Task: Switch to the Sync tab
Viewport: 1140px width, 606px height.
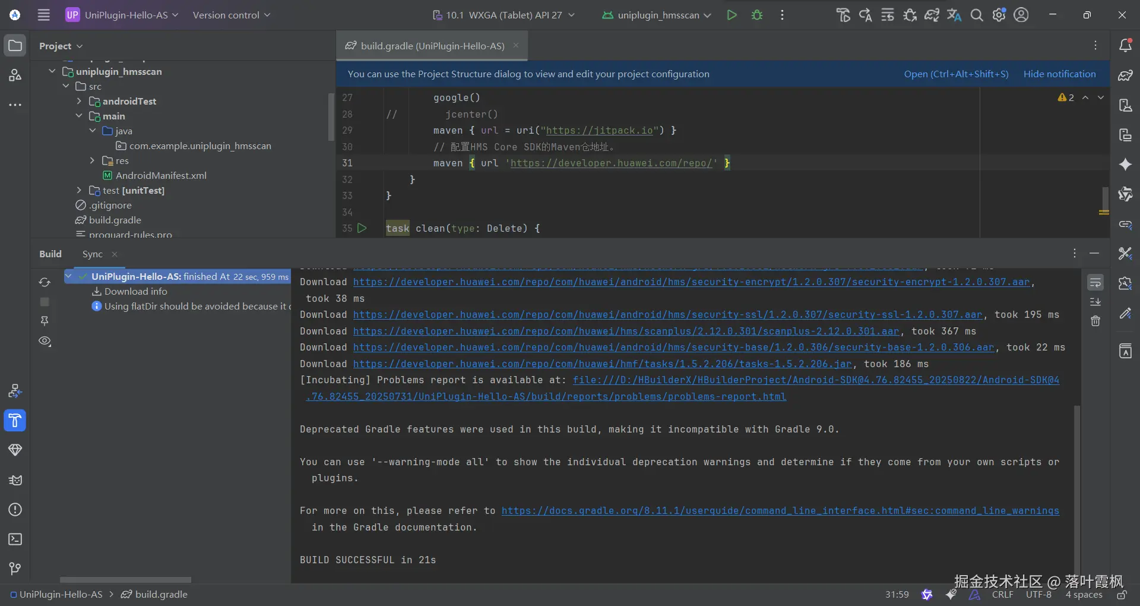Action: [92, 254]
